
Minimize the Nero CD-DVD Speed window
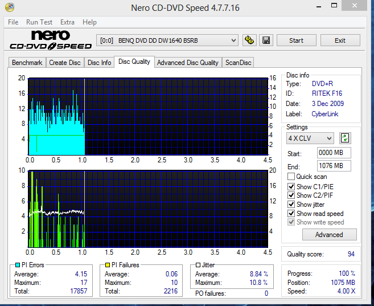click(319, 6)
